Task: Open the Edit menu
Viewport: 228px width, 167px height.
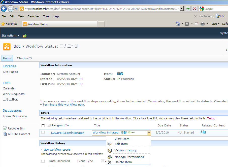Action: tap(12, 16)
